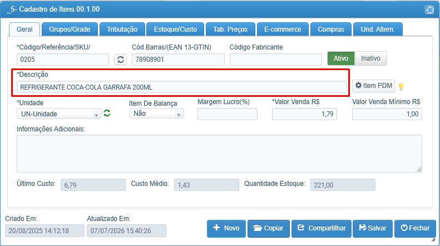Open the Und. Altern. tab
This screenshot has width=440, height=246.
pyautogui.click(x=378, y=29)
